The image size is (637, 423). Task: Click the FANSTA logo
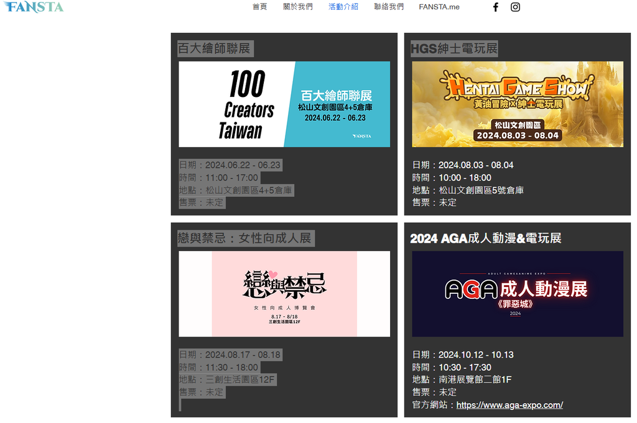pos(34,7)
